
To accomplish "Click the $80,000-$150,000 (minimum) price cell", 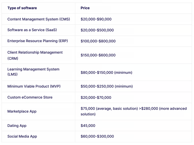I will (106, 72).
